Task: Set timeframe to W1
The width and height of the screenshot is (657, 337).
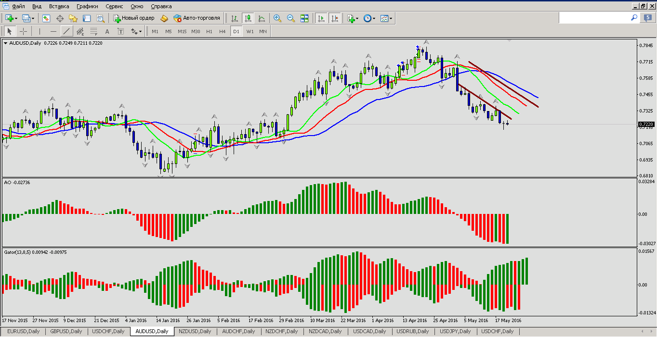Action: [250, 31]
